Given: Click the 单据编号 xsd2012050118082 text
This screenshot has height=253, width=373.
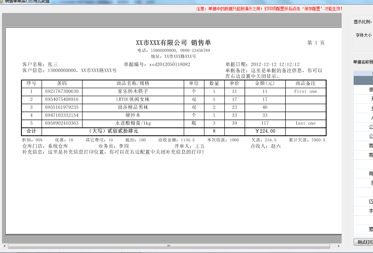Looking at the screenshot, I should point(157,65).
